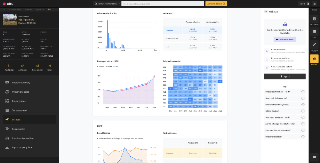Click the dark MAY 2022 sales matrix cell
The height and width of the screenshot is (163, 320).
pos(220,81)
